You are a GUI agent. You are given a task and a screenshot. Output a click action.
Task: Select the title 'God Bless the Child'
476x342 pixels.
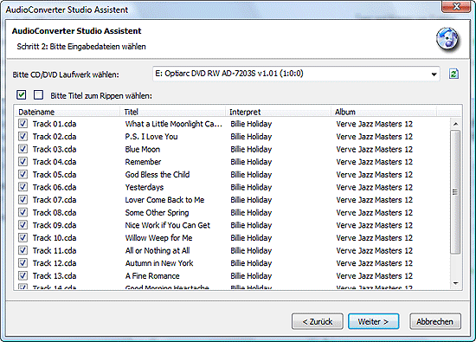158,174
